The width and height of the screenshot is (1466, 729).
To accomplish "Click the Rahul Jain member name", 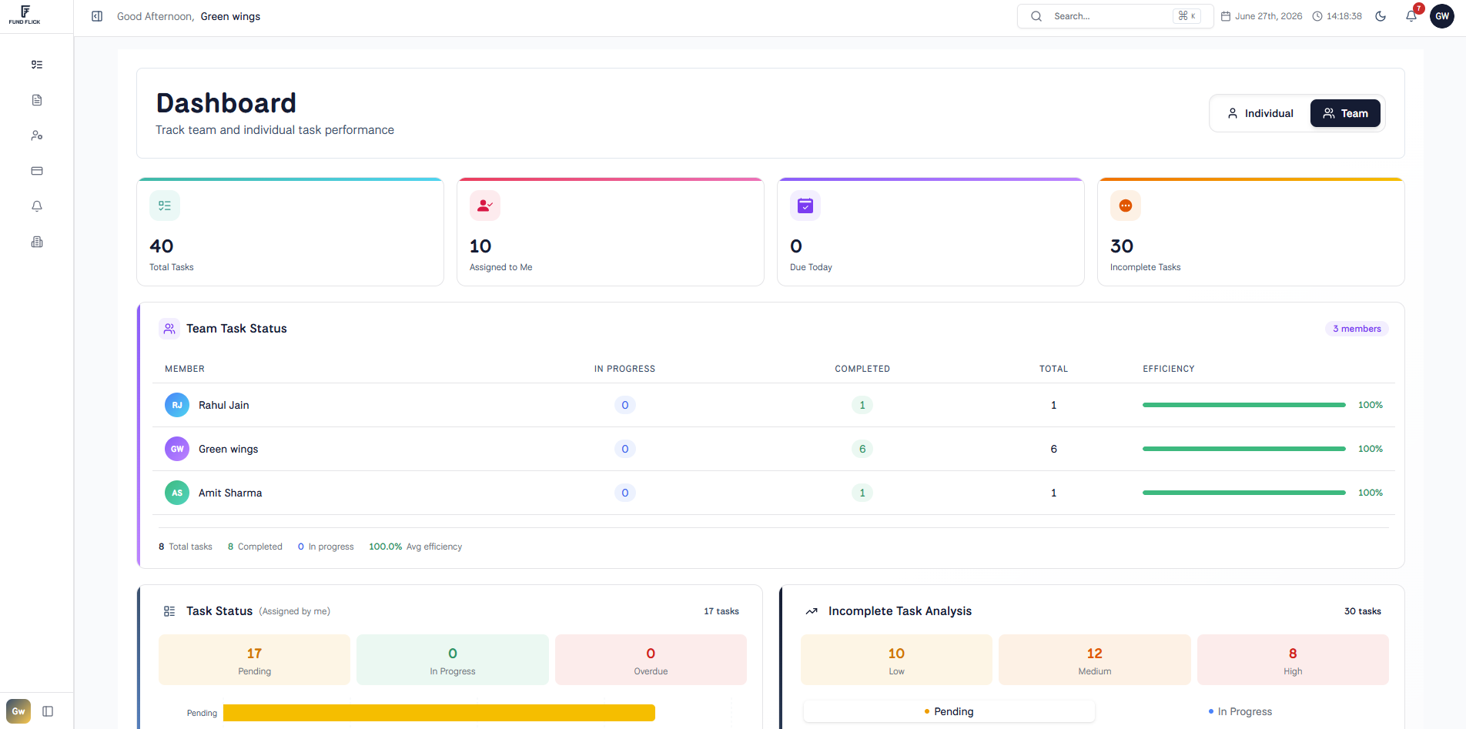I will click(224, 405).
